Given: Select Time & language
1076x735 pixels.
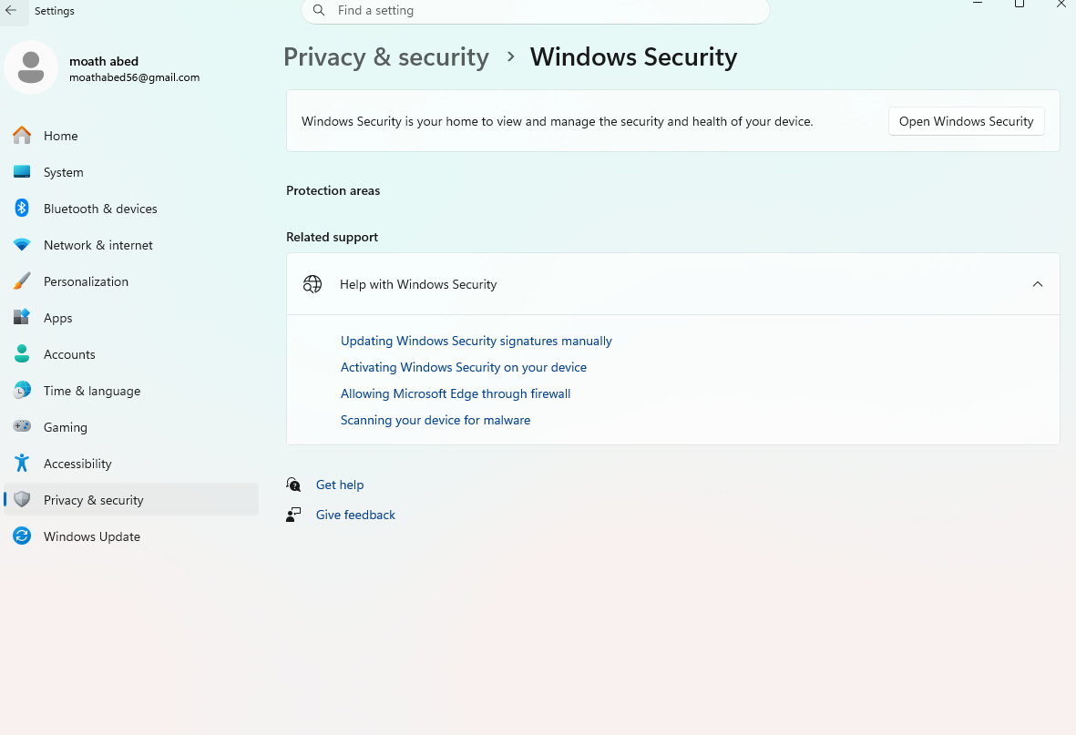Looking at the screenshot, I should click(131, 391).
